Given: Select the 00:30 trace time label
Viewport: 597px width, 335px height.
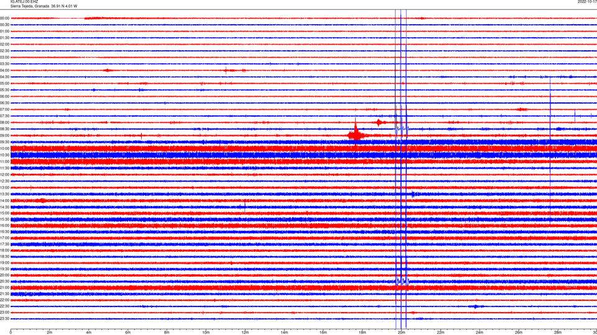Looking at the screenshot, I should click(x=4, y=25).
